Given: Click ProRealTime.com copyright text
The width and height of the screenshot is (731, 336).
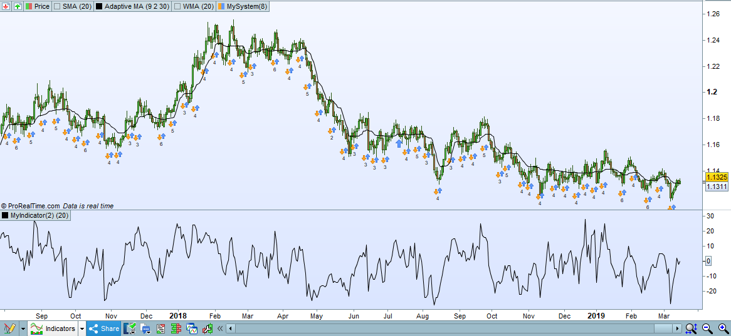Looking at the screenshot, I should (x=31, y=206).
